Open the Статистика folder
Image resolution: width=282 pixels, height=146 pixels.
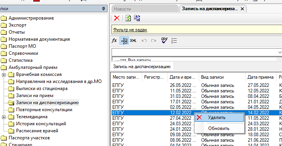click(20, 60)
